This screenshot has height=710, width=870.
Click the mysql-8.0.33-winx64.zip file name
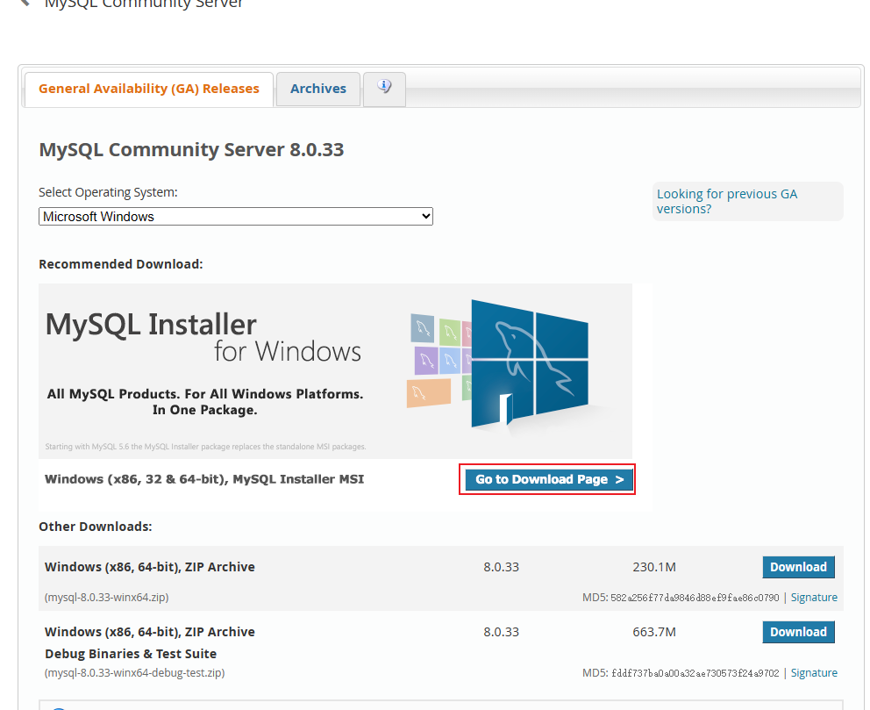106,598
